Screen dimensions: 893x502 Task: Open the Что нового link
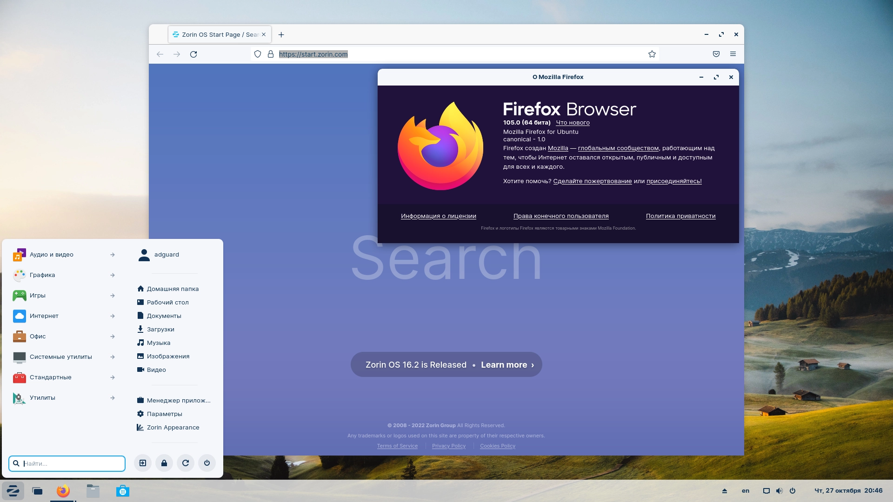573,123
